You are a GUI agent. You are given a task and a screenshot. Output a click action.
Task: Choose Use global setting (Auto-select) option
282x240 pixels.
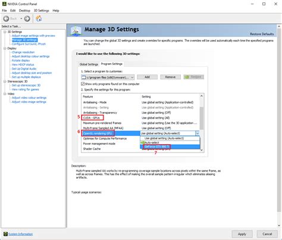[x=170, y=138]
